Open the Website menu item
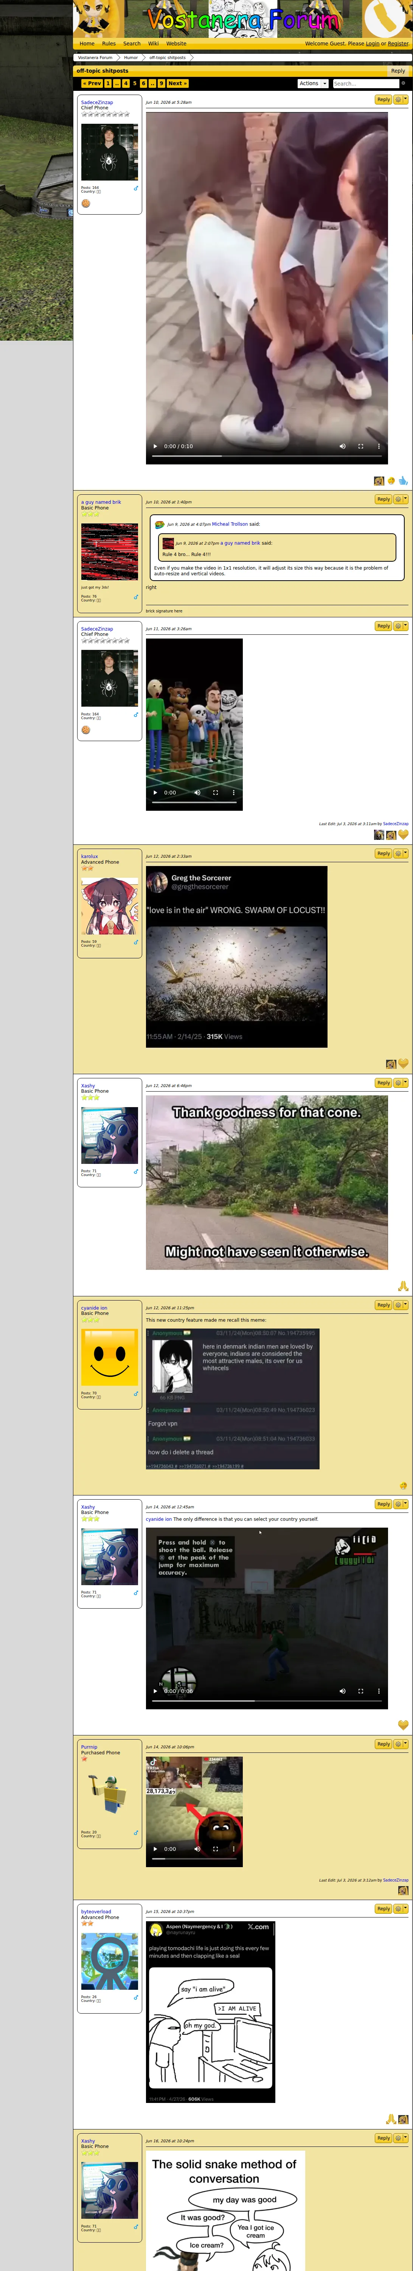413x2271 pixels. click(176, 43)
